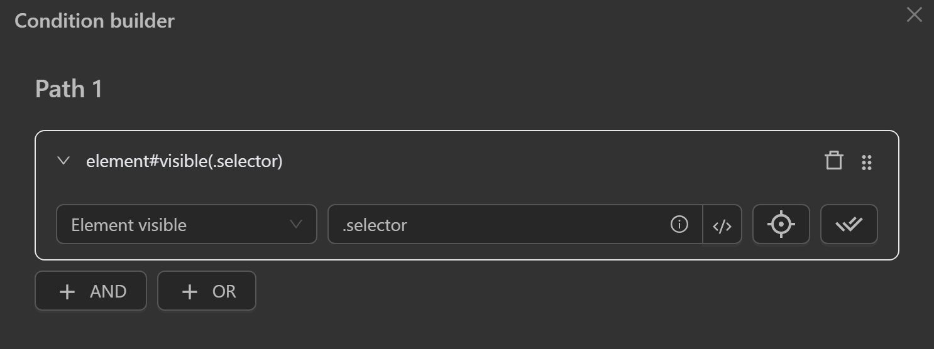The image size is (934, 349).
Task: Click the plus icon on AND button
Action: click(67, 291)
